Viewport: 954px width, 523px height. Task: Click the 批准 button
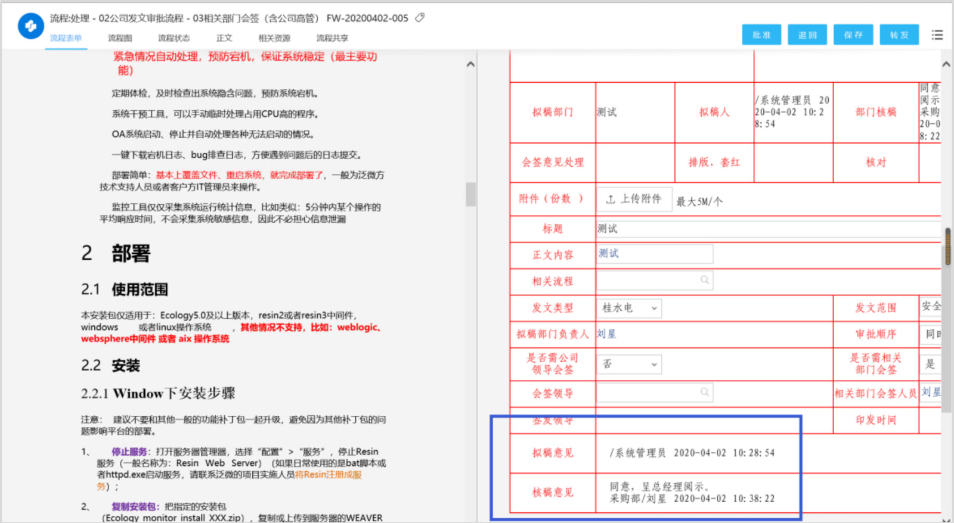[761, 35]
